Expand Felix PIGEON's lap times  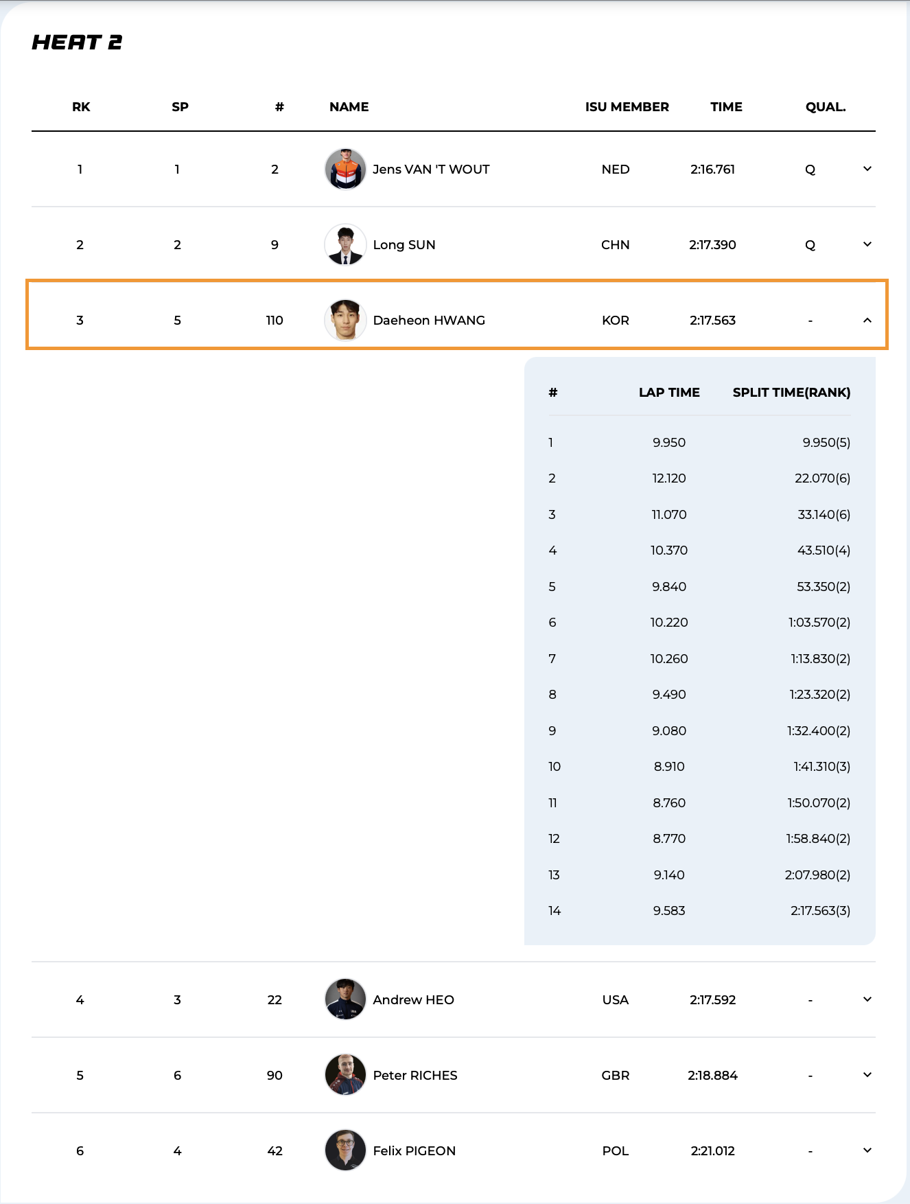pyautogui.click(x=867, y=1150)
